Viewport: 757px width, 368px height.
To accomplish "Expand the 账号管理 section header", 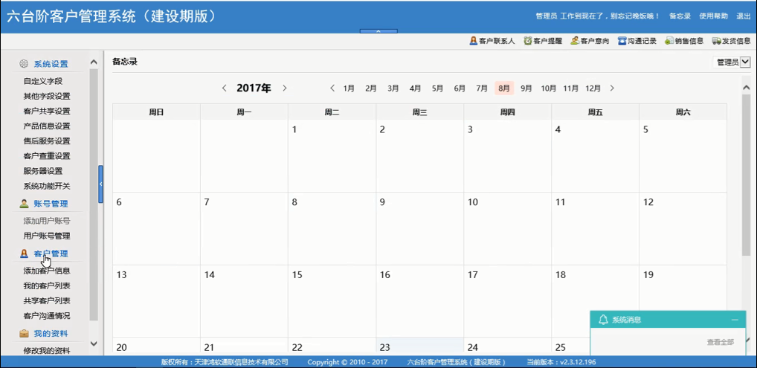I will 51,204.
